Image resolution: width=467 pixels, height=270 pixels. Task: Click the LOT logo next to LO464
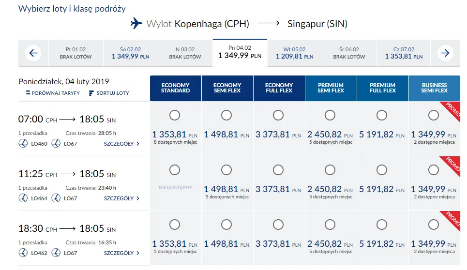tap(23, 198)
